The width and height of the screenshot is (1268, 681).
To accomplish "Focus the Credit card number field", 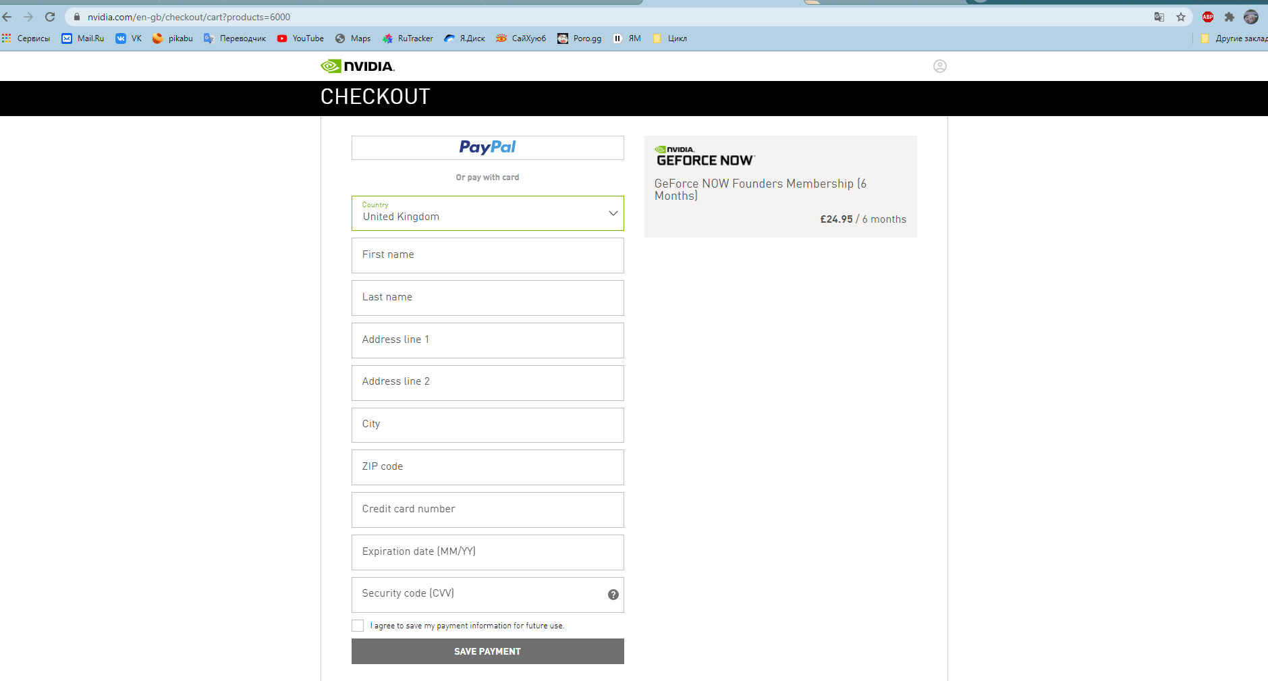I will [x=488, y=510].
